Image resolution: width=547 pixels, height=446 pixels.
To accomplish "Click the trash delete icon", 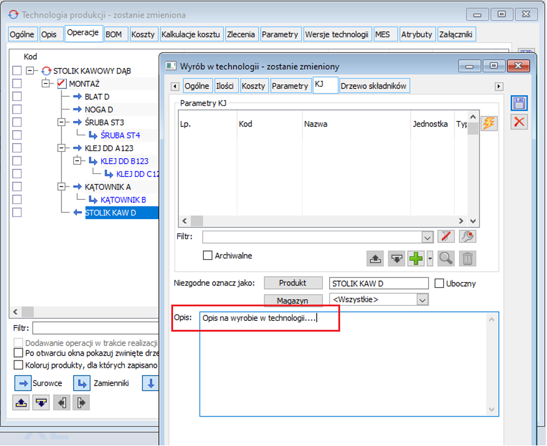I will point(467,259).
